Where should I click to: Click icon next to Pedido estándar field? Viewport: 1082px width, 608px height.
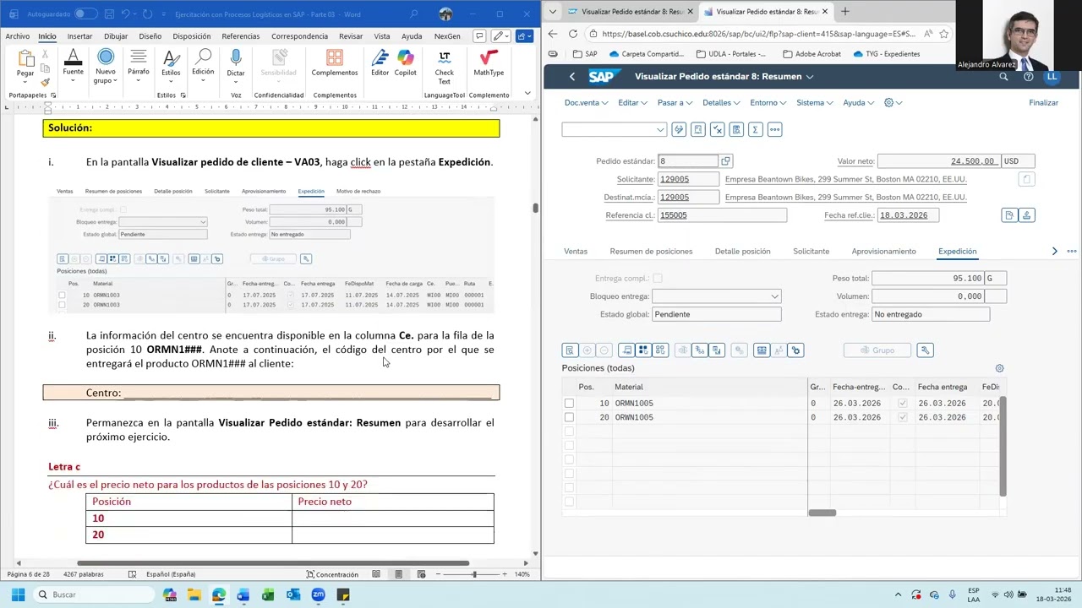[725, 161]
